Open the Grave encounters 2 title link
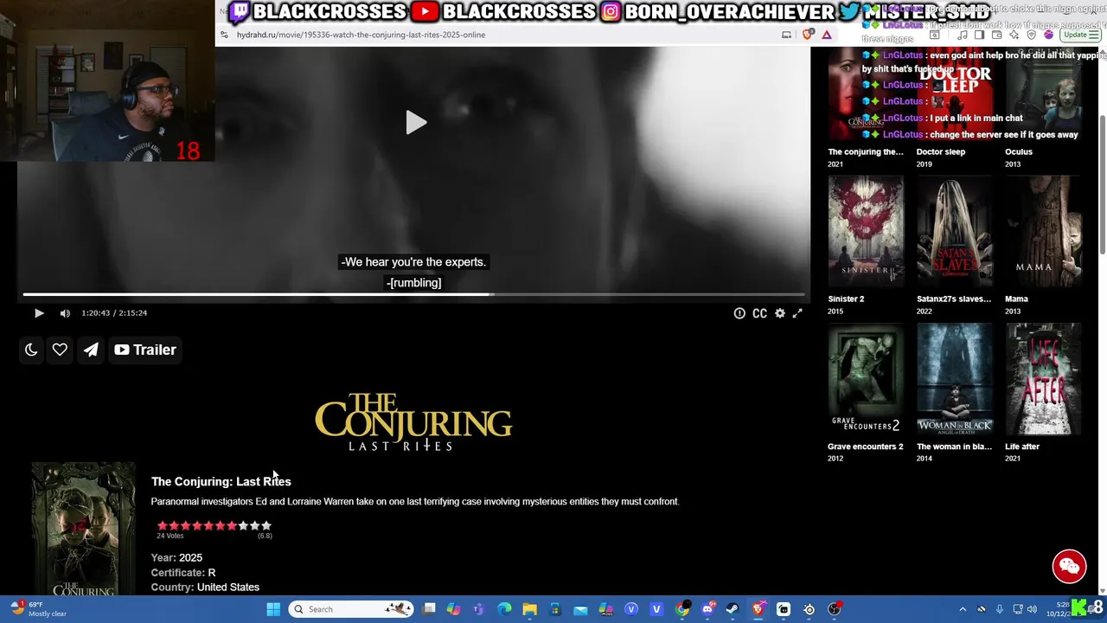Image resolution: width=1107 pixels, height=623 pixels. (866, 446)
